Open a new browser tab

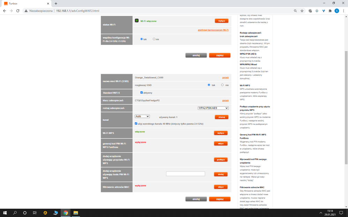coord(56,3)
